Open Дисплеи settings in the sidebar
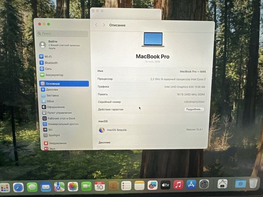Image resolution: width=263 pixels, height=197 pixels. (50, 90)
